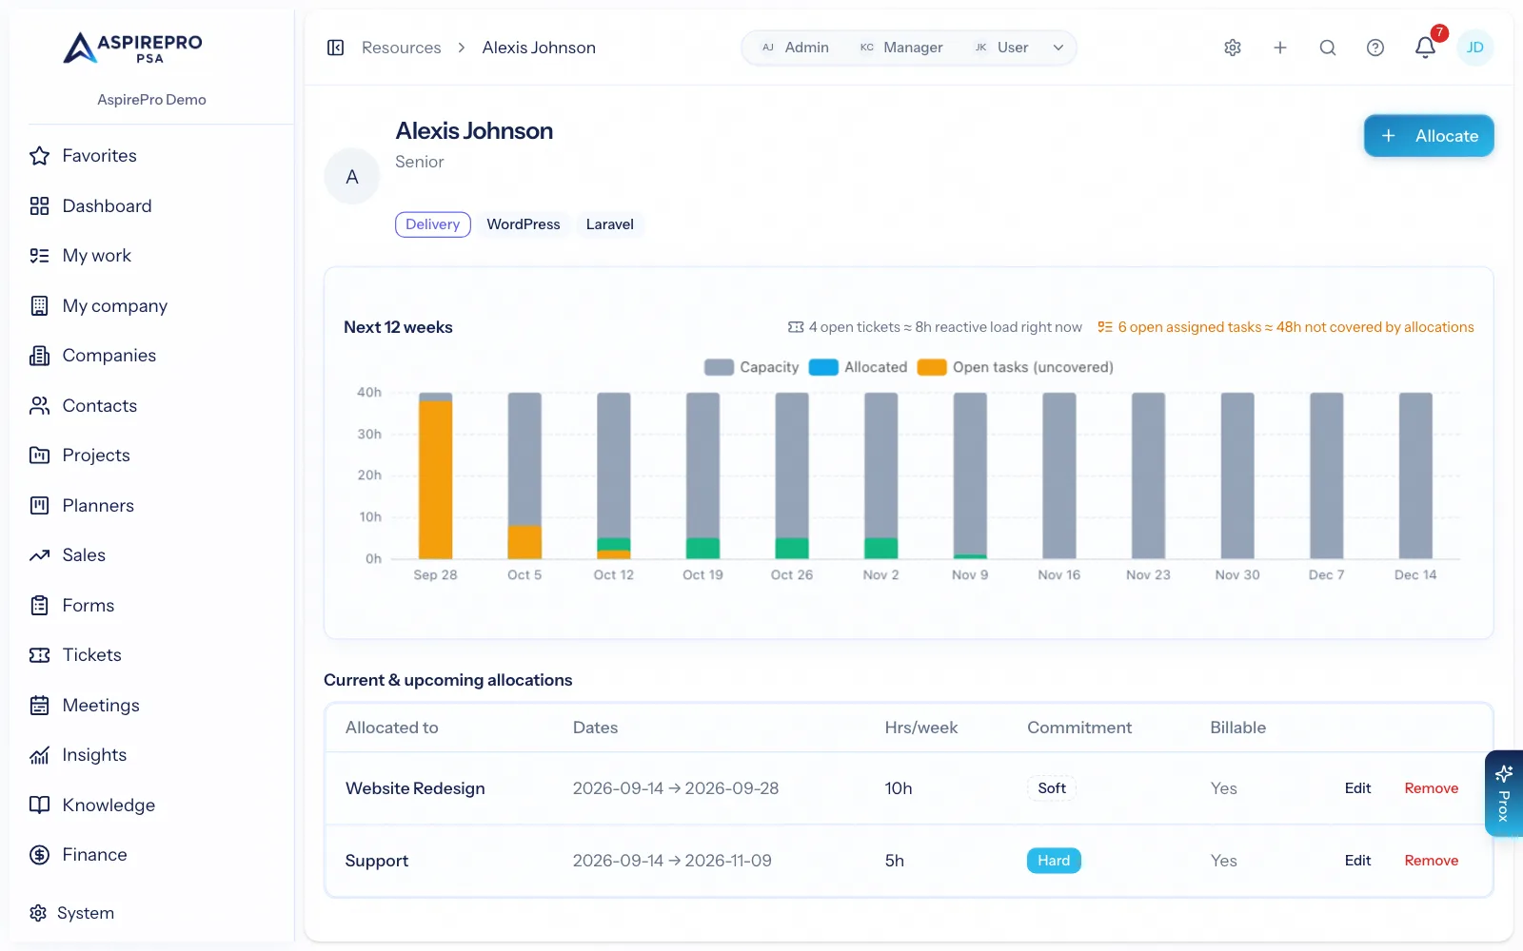Click the Sep 28 bar in chart
Viewport: 1523px width, 951px height.
tap(435, 475)
